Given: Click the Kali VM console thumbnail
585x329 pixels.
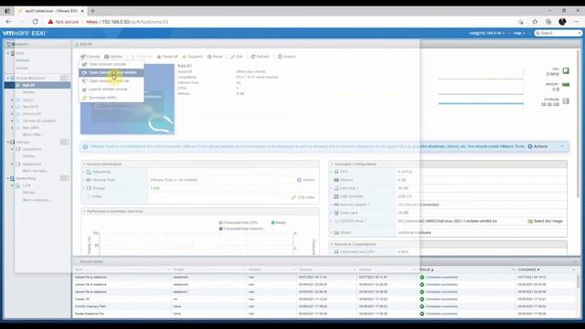Looking at the screenshot, I should click(x=127, y=100).
